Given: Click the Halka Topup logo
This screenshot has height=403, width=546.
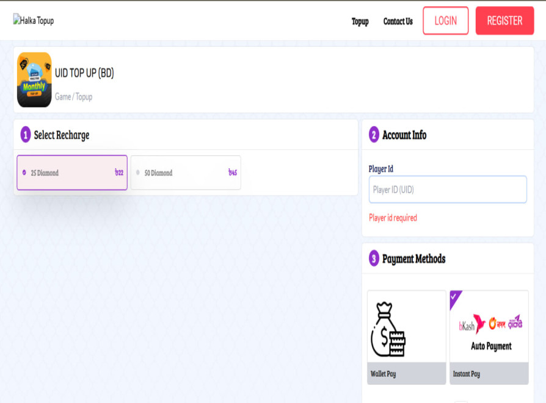Looking at the screenshot, I should 34,21.
